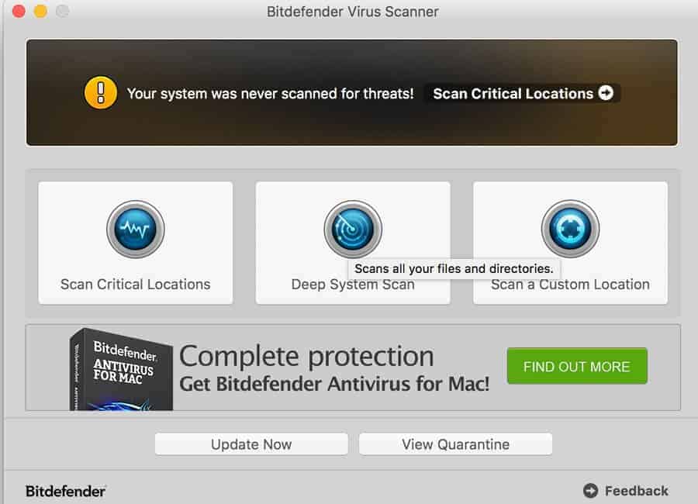Open the Feedback link
Viewport: 698px width, 504px height.
click(x=636, y=491)
